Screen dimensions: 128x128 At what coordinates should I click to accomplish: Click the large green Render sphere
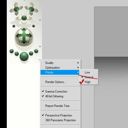click(24, 57)
